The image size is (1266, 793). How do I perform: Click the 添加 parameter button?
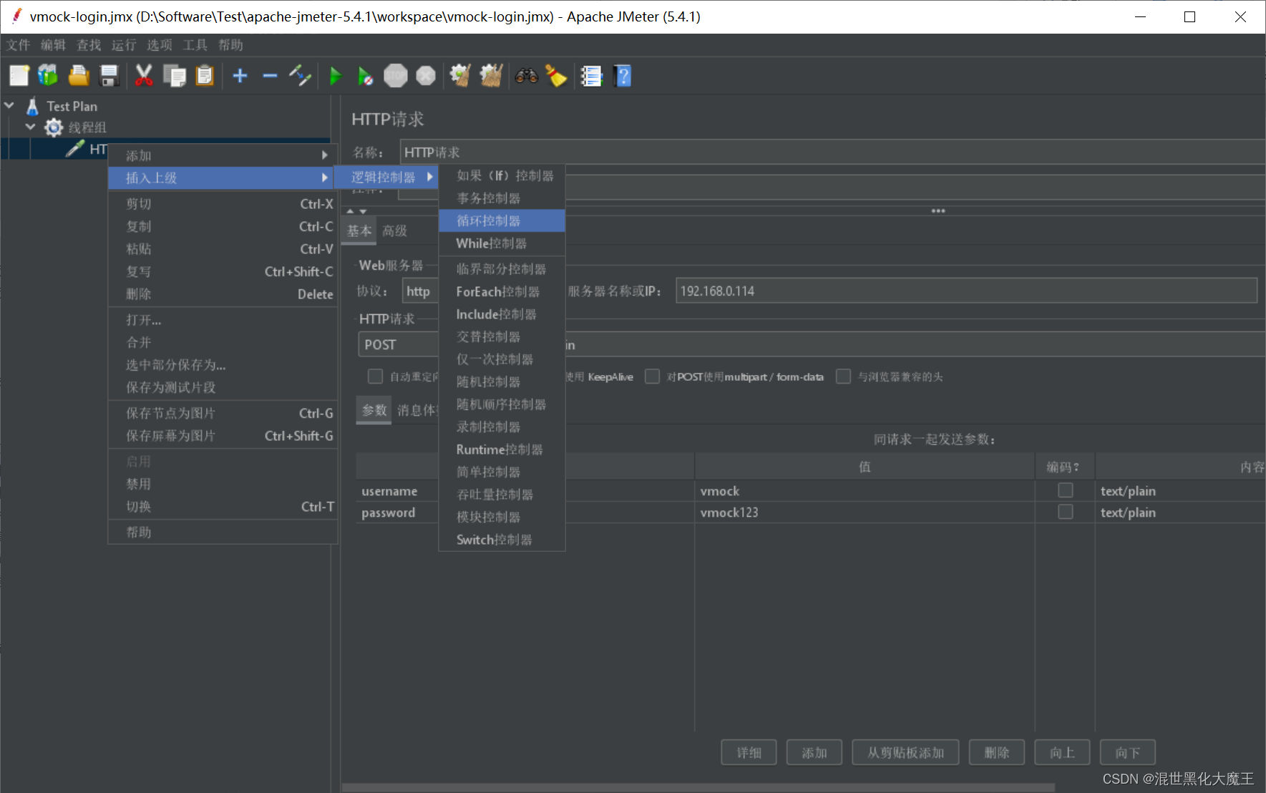[814, 752]
